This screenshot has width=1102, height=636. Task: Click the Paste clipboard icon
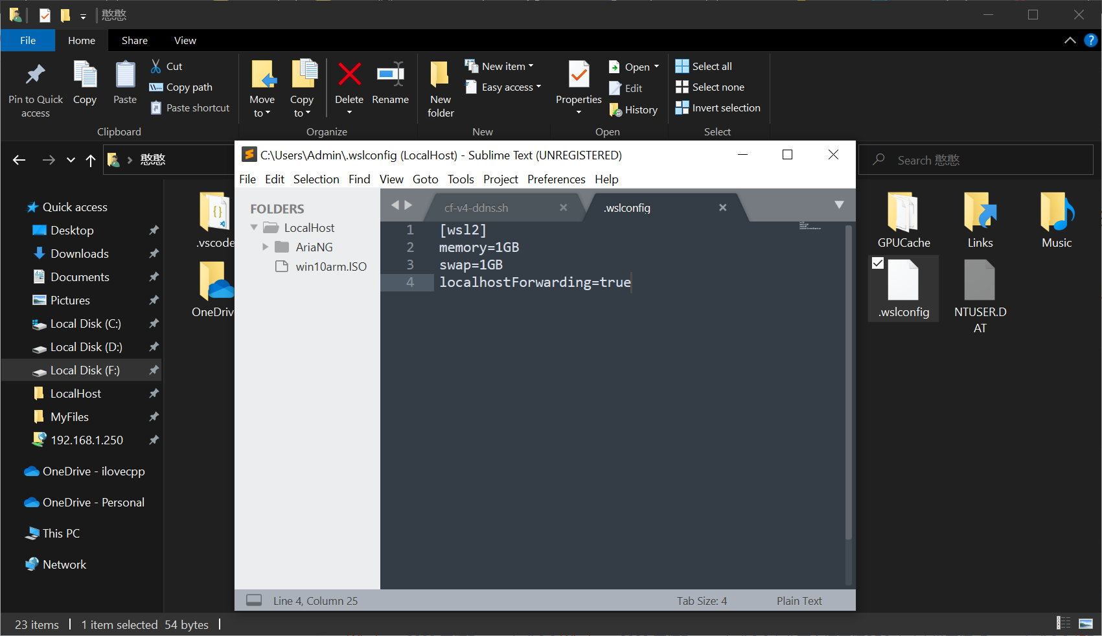[x=125, y=75]
